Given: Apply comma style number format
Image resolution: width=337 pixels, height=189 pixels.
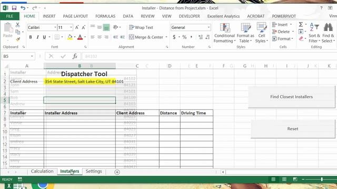Looking at the screenshot, I should pos(191,37).
